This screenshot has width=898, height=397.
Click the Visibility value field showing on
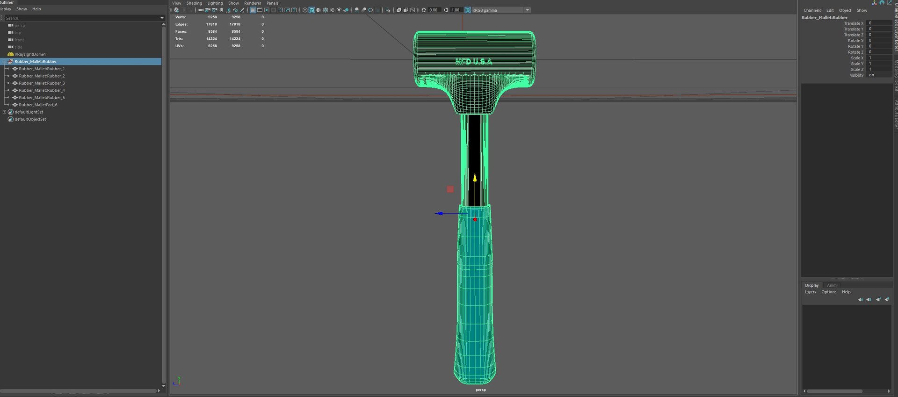879,75
